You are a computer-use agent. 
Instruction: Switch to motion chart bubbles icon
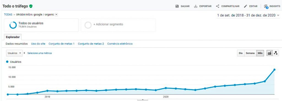click(275, 53)
